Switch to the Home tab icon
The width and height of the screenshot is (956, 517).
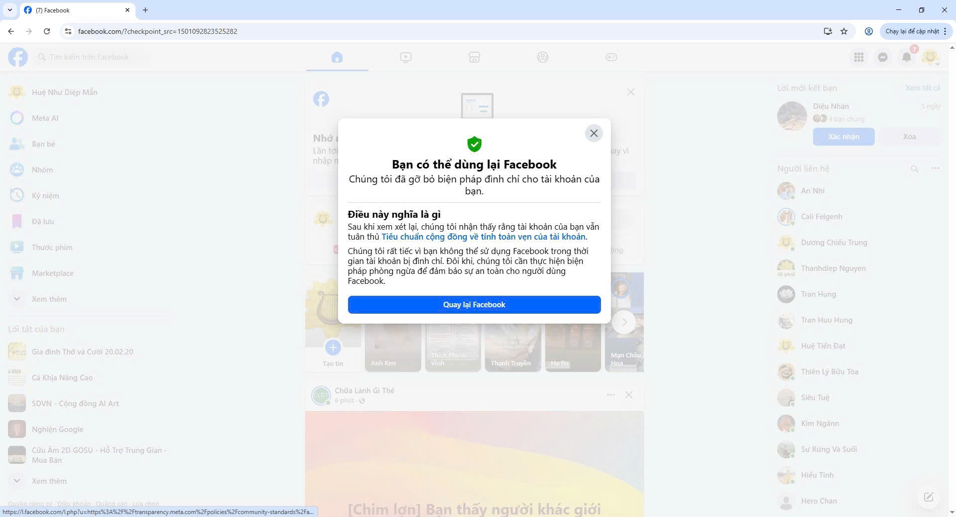tap(337, 57)
